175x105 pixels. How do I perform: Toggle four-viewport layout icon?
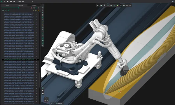pos(130,5)
